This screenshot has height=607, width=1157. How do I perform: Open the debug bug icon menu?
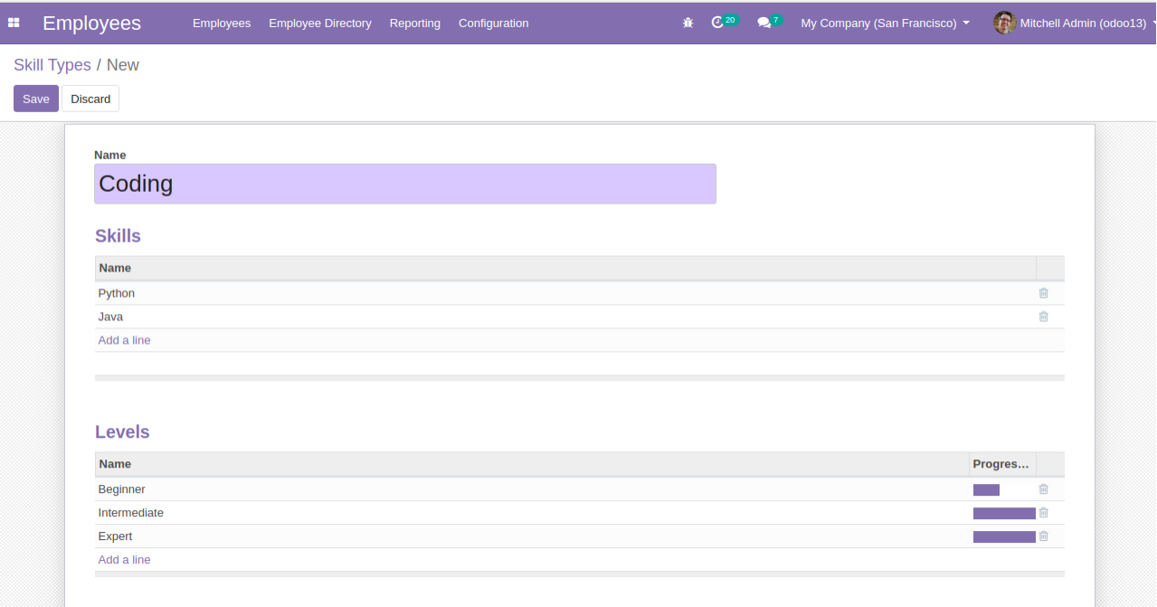click(688, 23)
